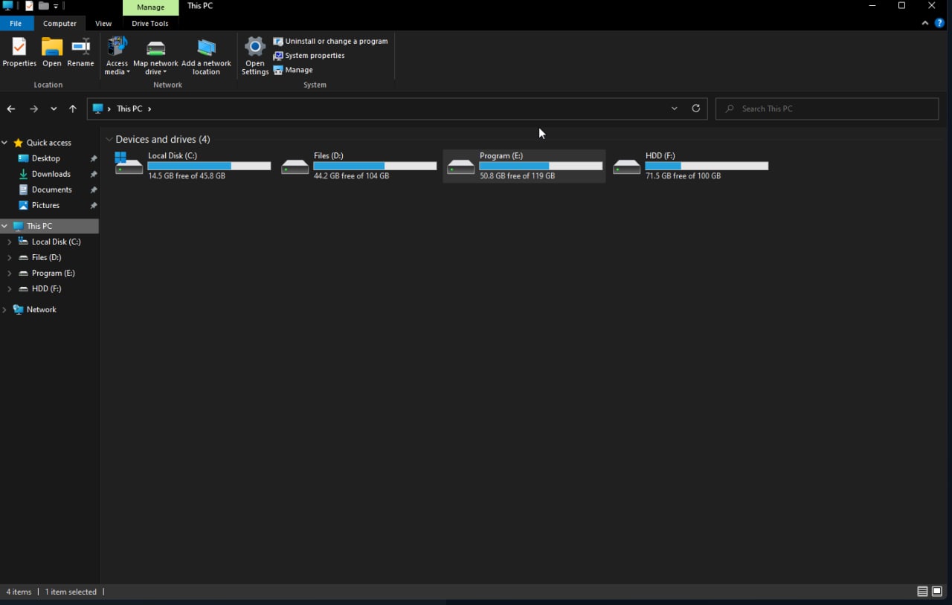Open Quick access in sidebar
This screenshot has width=952, height=605.
click(x=48, y=143)
